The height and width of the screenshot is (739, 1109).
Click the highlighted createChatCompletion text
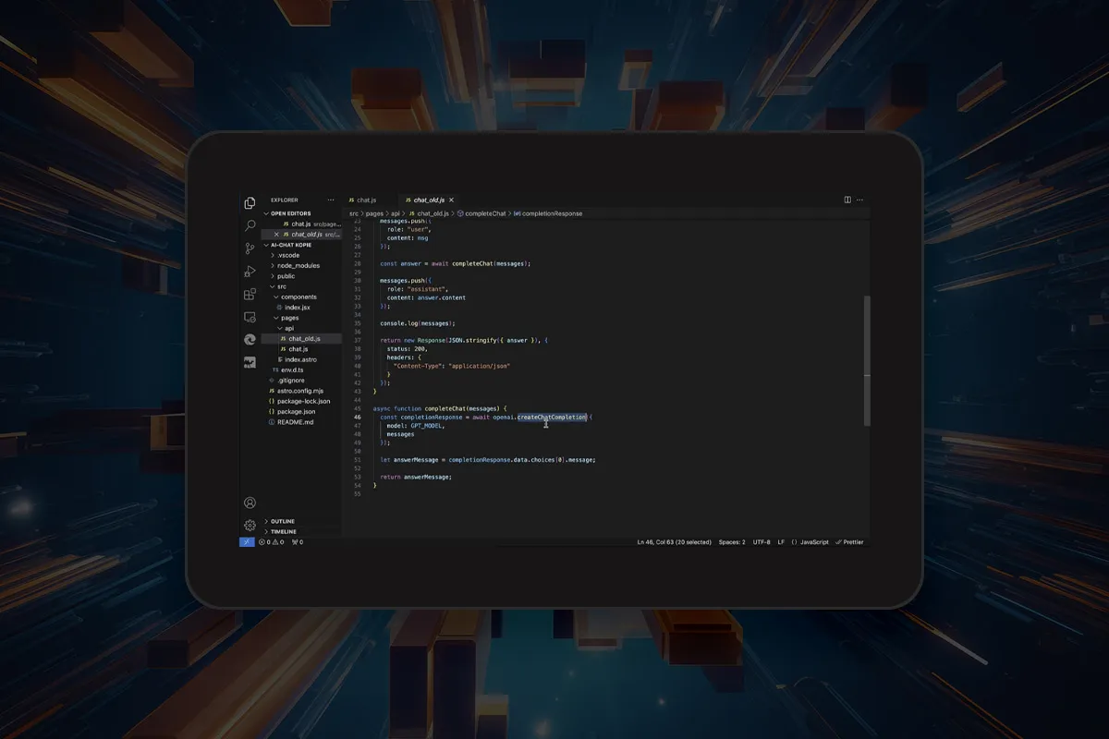click(552, 417)
